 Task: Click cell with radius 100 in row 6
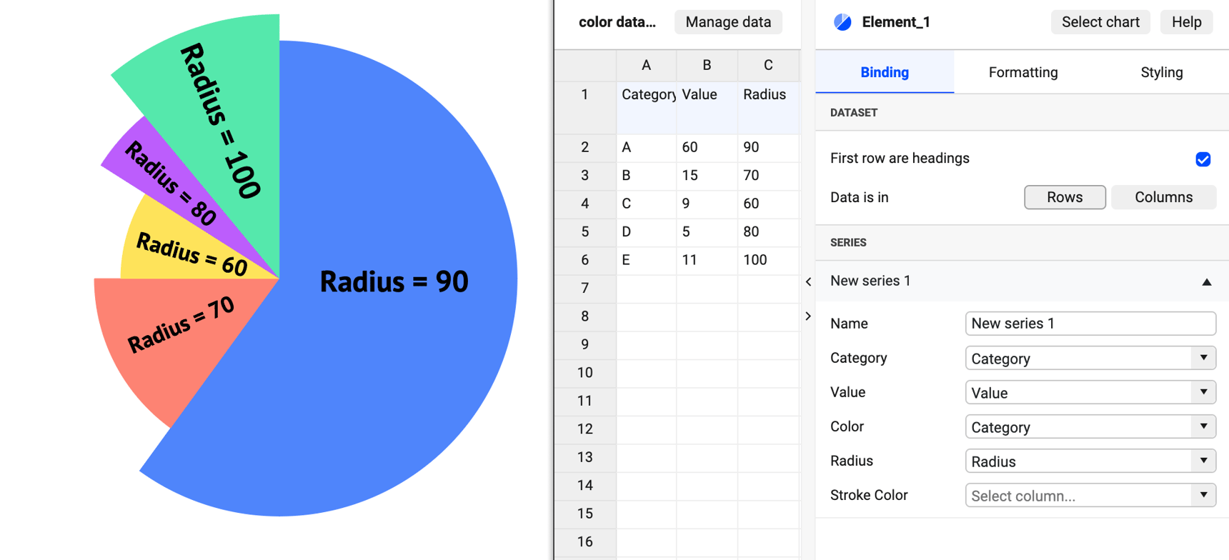point(769,260)
